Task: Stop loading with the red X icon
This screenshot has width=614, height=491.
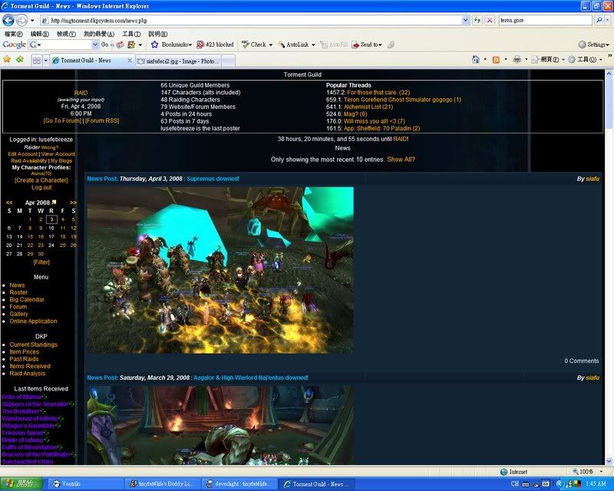Action: (x=490, y=20)
